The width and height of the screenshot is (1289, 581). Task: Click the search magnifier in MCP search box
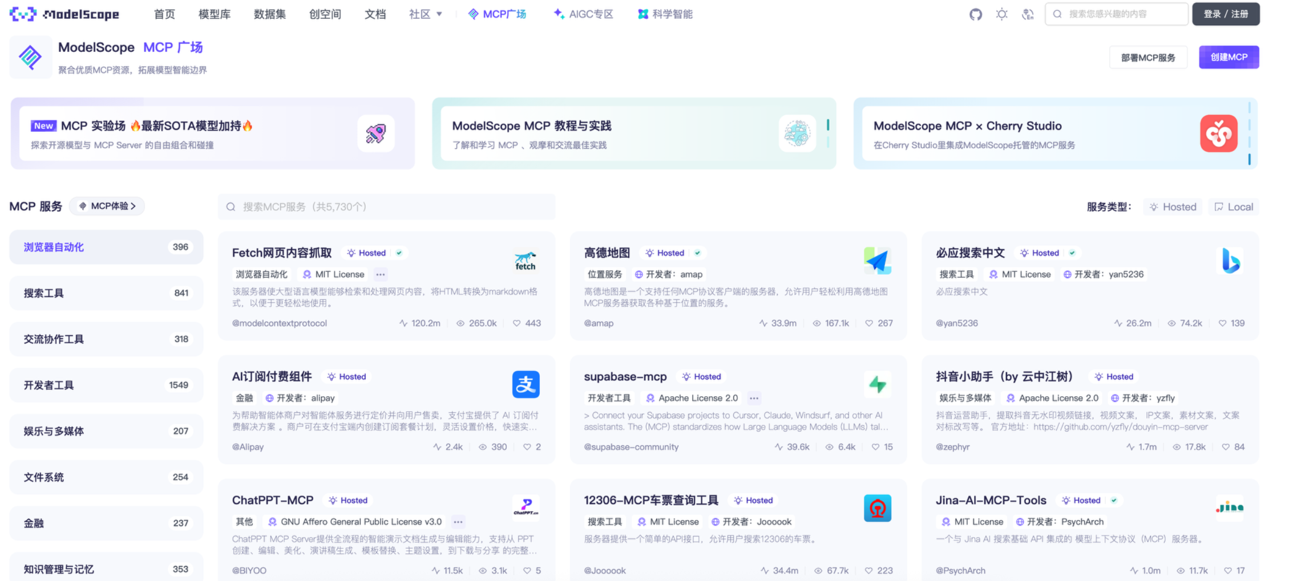click(231, 207)
